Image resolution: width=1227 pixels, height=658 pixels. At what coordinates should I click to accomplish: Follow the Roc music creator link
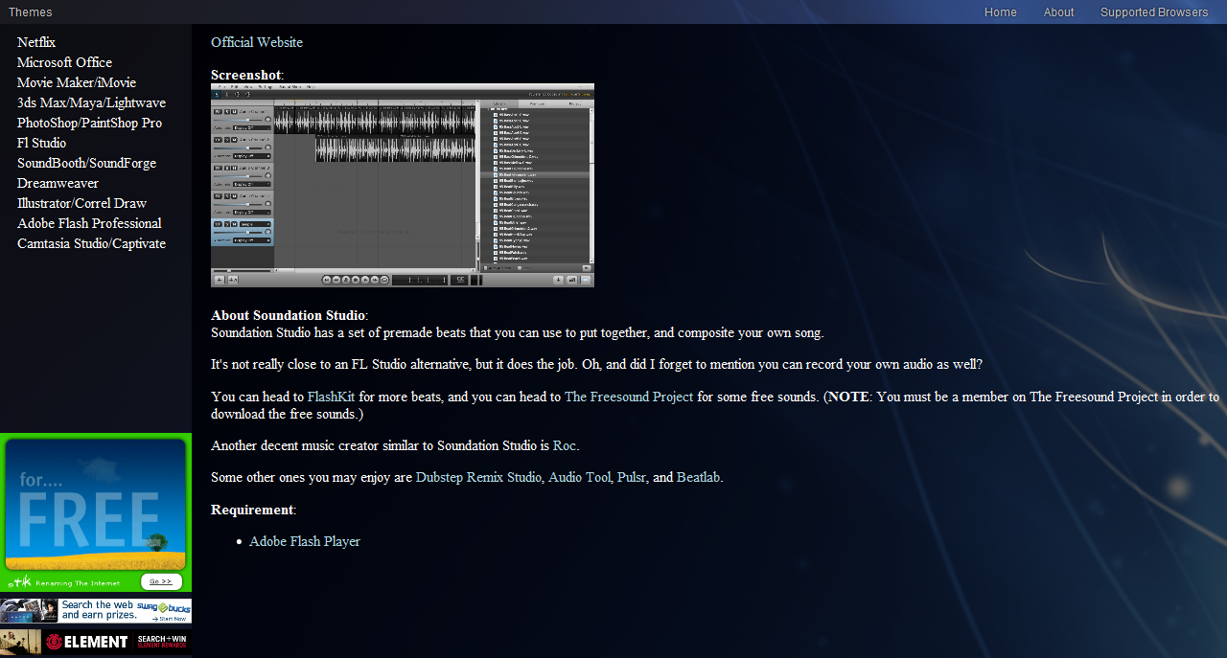coord(565,445)
